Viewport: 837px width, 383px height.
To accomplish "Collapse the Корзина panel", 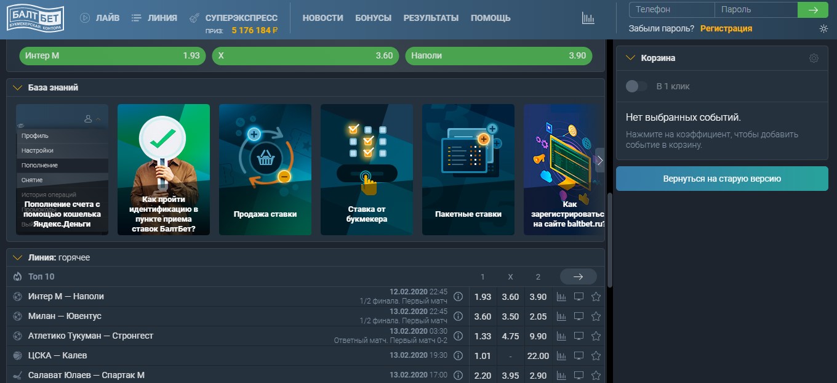I will [x=630, y=58].
